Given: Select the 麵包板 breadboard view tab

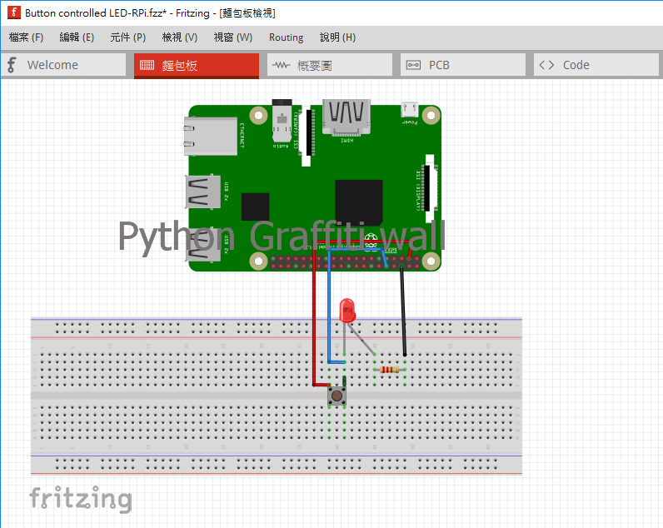Looking at the screenshot, I should click(x=197, y=65).
